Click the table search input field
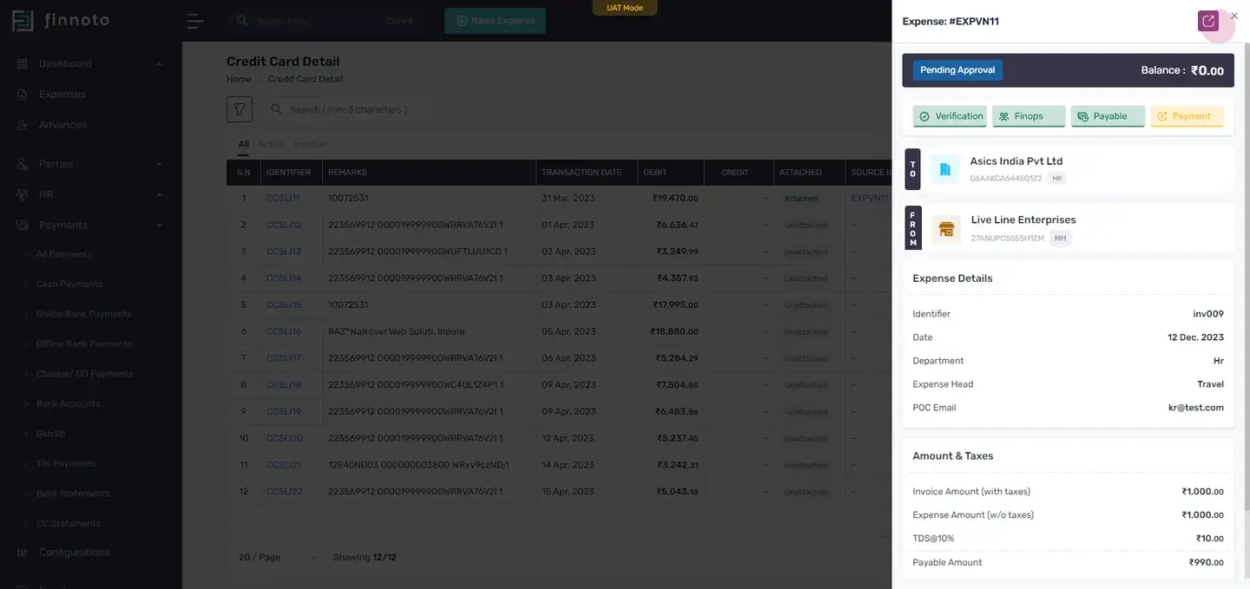 coord(352,109)
